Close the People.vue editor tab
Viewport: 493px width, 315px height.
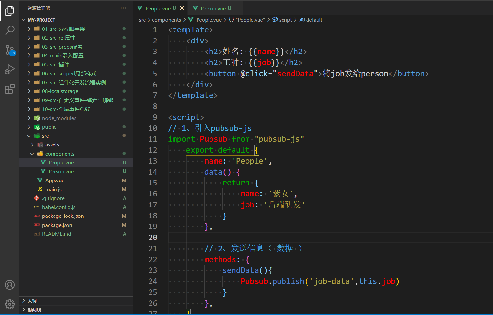click(182, 8)
